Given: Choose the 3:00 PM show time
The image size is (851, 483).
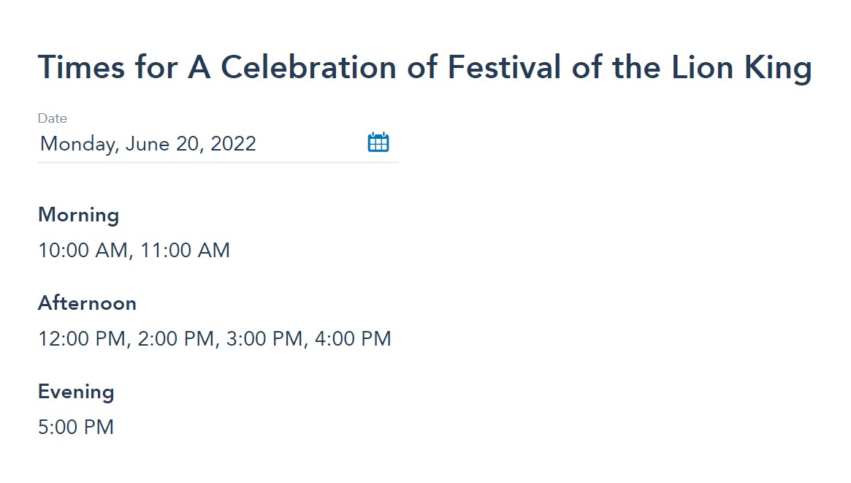Looking at the screenshot, I should click(264, 338).
